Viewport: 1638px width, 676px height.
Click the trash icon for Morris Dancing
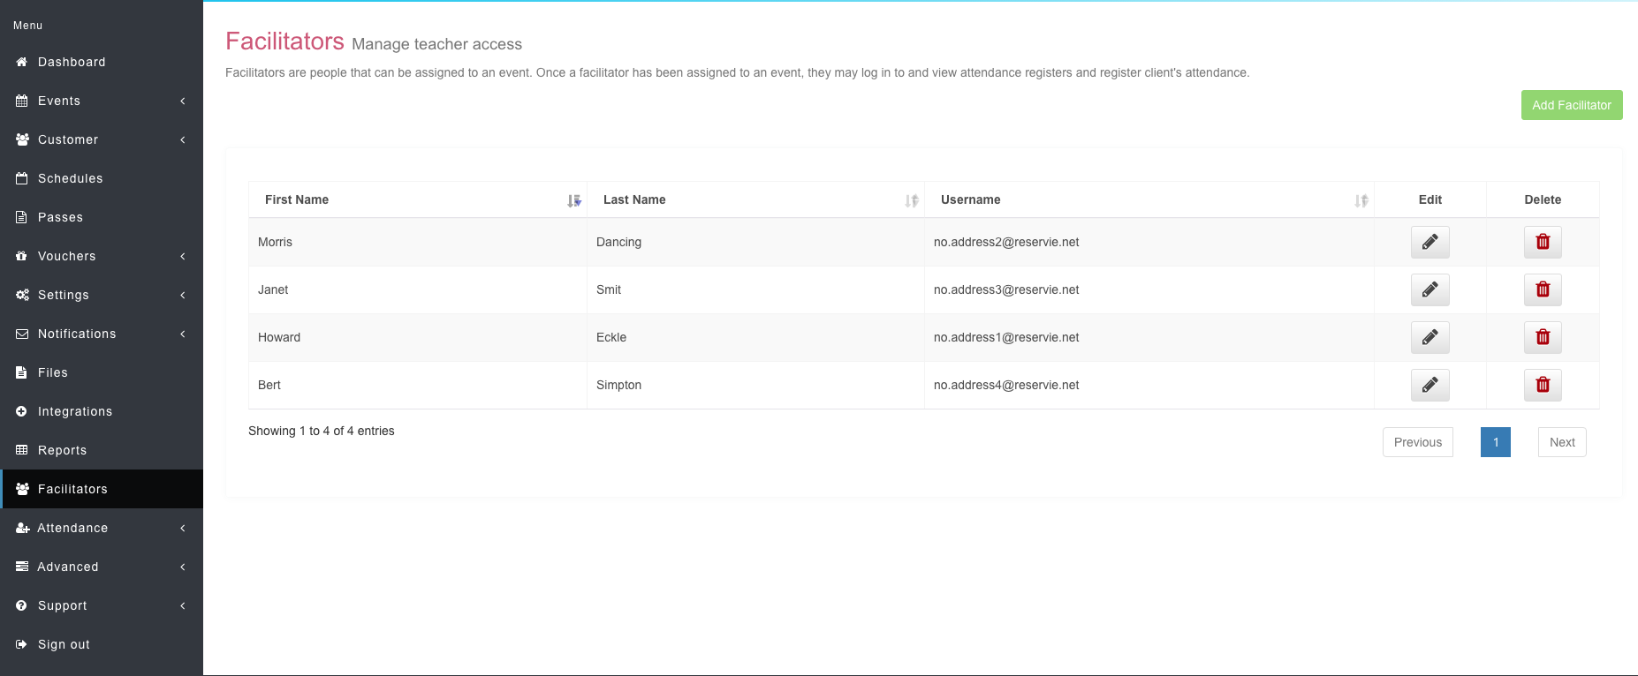click(1543, 242)
